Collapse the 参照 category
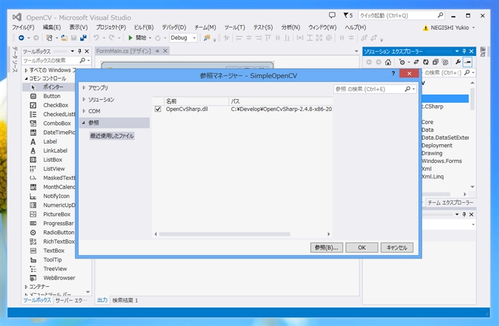Viewport: 499px width, 326px height. (x=84, y=123)
